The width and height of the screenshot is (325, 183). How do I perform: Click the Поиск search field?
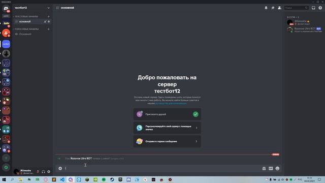296,8
